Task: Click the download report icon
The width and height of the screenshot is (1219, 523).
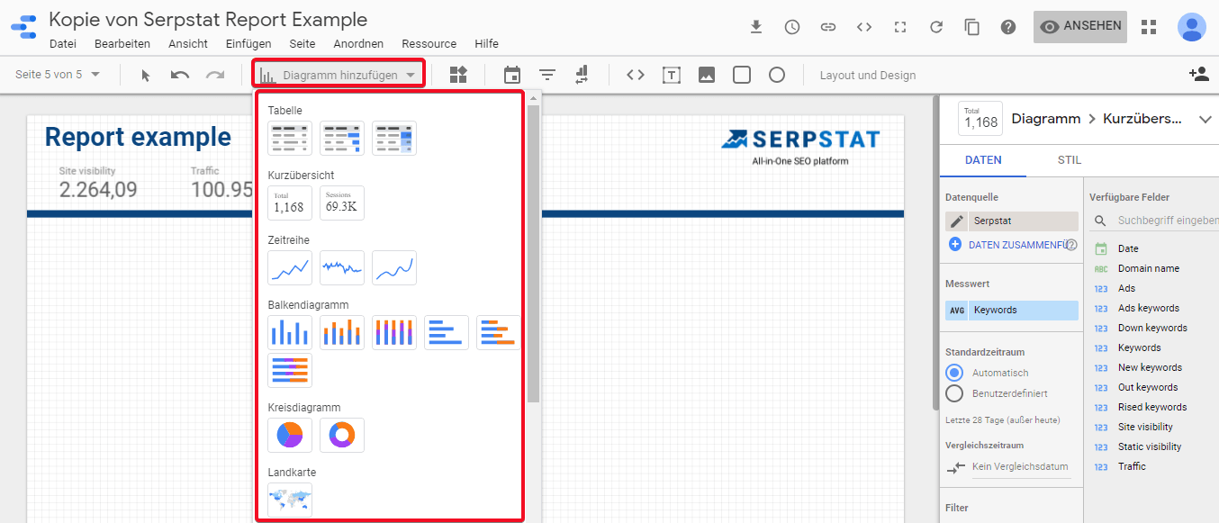Action: click(756, 27)
